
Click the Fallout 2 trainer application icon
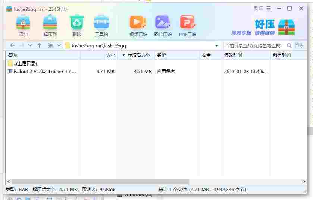[10, 71]
